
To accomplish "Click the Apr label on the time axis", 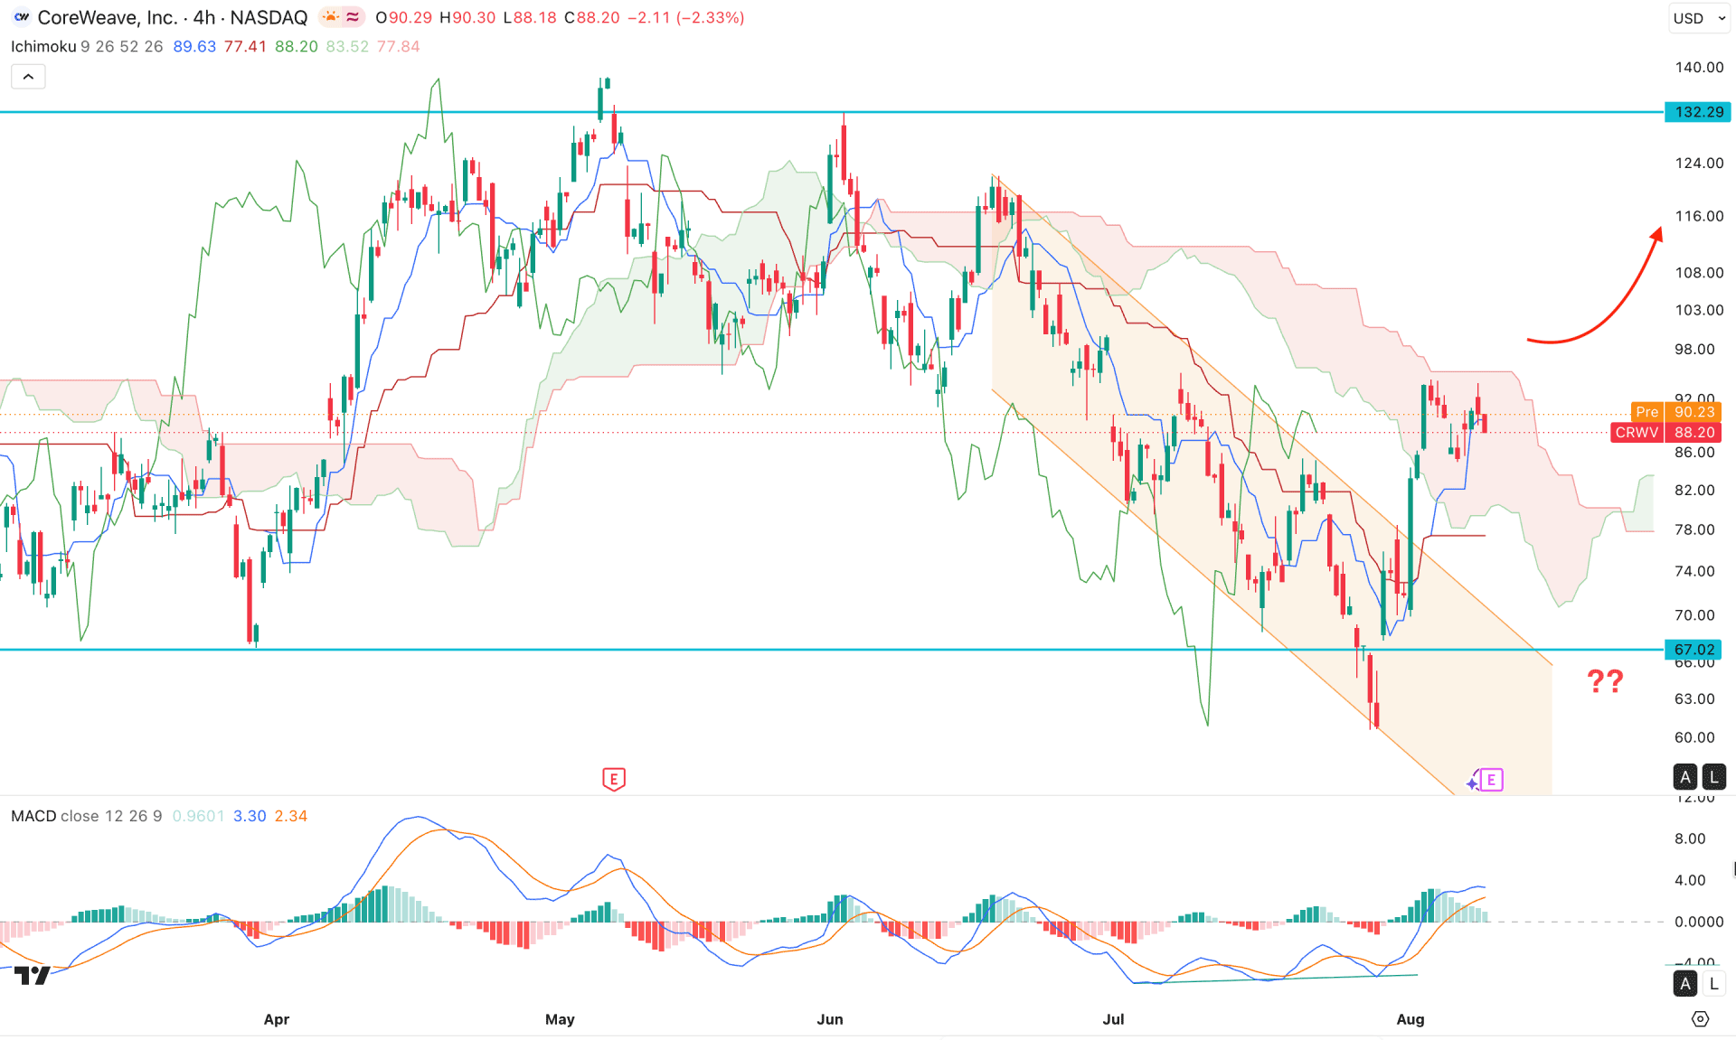I will click(277, 1019).
